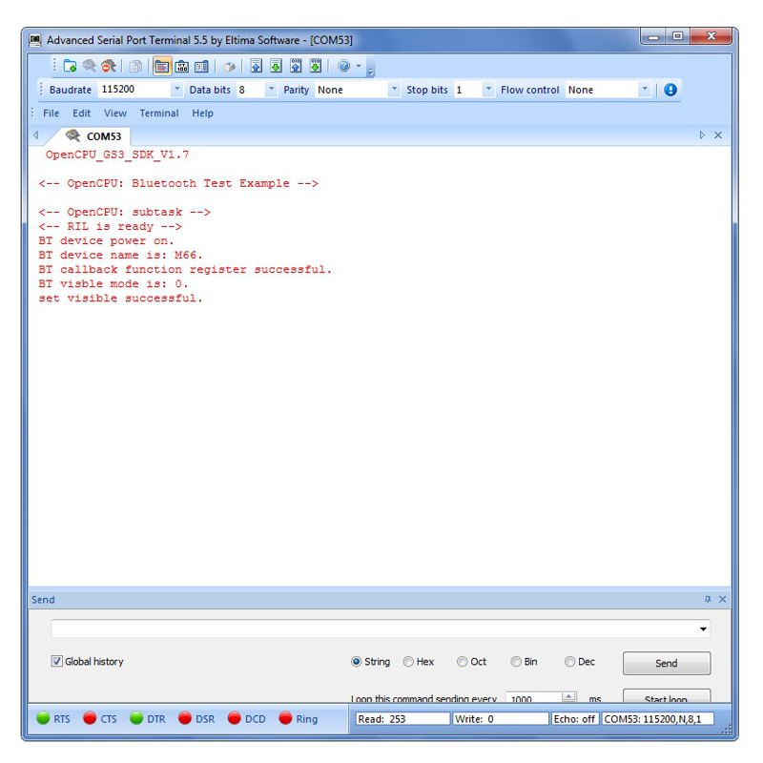Image resolution: width=763 pixels, height=763 pixels.
Task: Click the new session icon with green plus
Action: [x=70, y=66]
